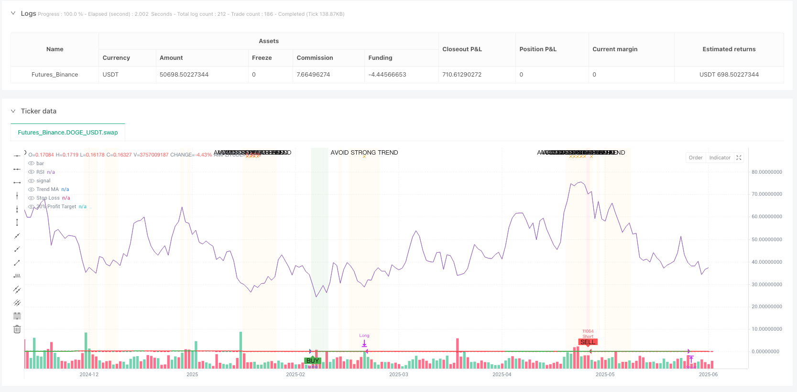This screenshot has width=797, height=392.
Task: Select the diagonal segment line tool
Action: point(17,262)
